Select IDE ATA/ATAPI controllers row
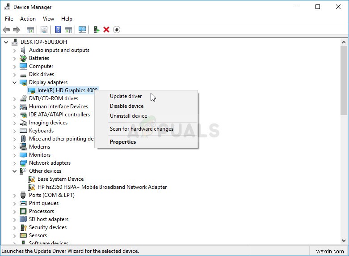Viewport: 349px width, 256px height. click(59, 115)
